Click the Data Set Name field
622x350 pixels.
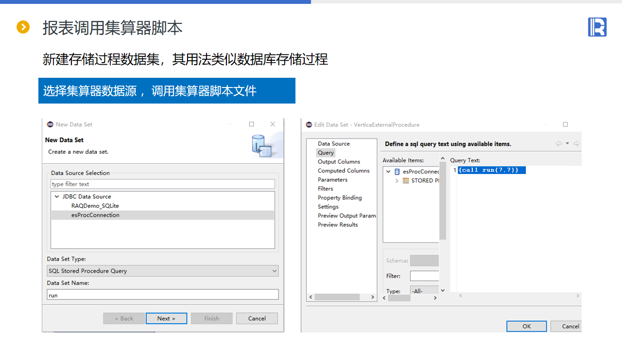(163, 295)
